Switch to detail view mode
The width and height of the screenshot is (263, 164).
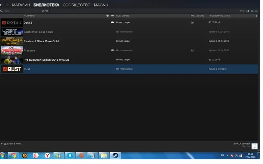[x=248, y=11]
